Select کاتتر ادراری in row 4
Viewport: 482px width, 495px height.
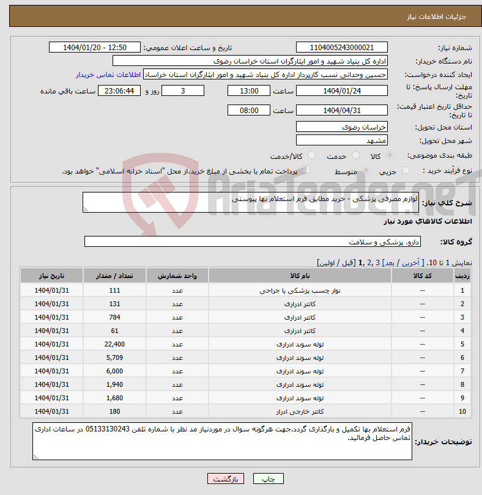300,331
